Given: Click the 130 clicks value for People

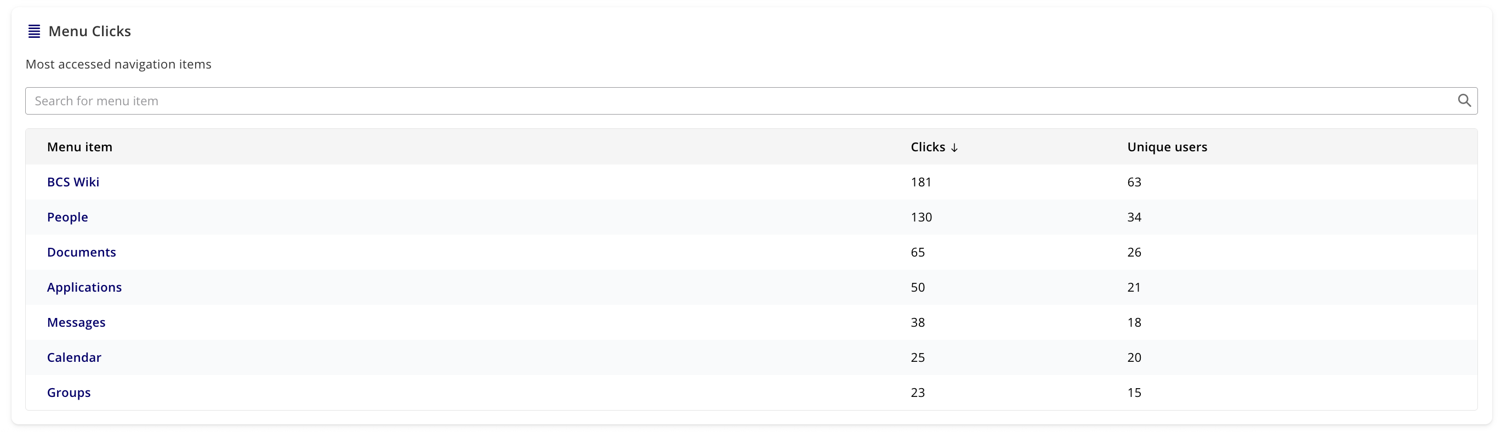Looking at the screenshot, I should (x=921, y=218).
